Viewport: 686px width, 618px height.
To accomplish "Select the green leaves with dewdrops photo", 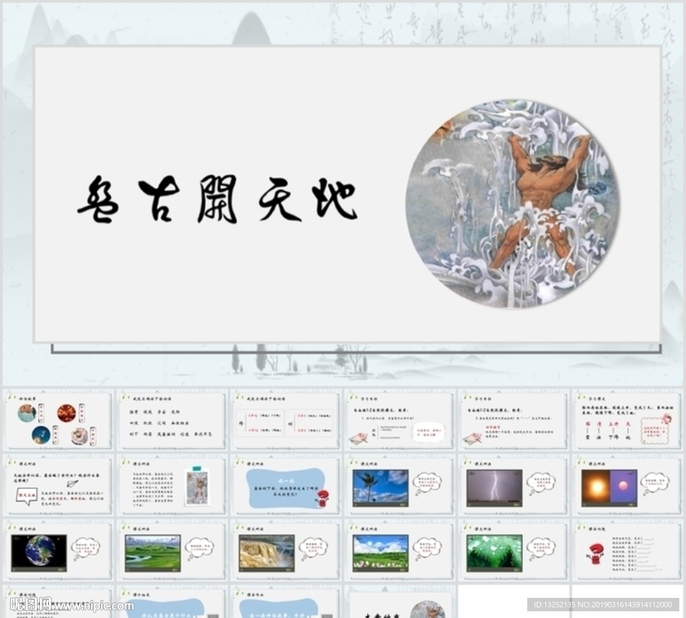I will pyautogui.click(x=494, y=553).
